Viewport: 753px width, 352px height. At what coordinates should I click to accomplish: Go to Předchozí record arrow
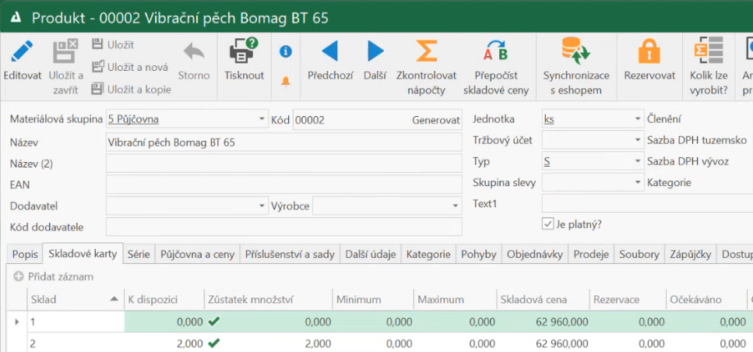[x=330, y=51]
